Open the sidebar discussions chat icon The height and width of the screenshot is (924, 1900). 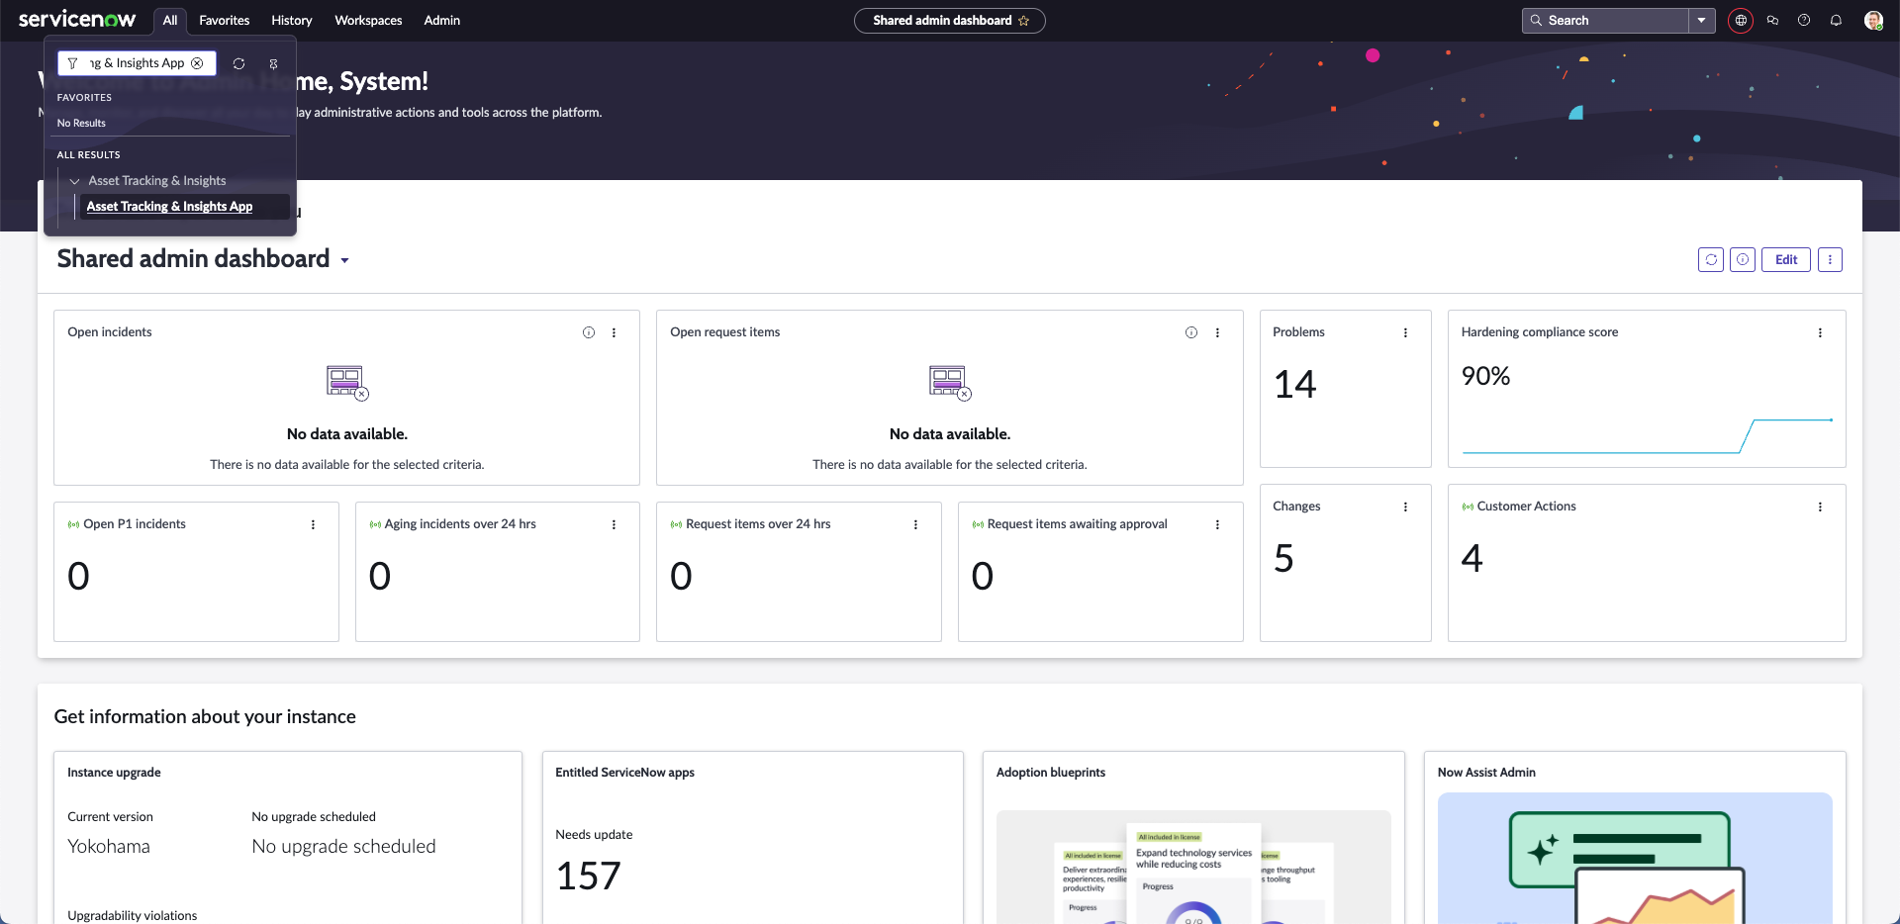(x=1772, y=21)
